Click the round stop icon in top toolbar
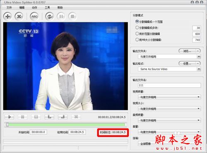This screenshot has height=153, width=207. [x=72, y=17]
